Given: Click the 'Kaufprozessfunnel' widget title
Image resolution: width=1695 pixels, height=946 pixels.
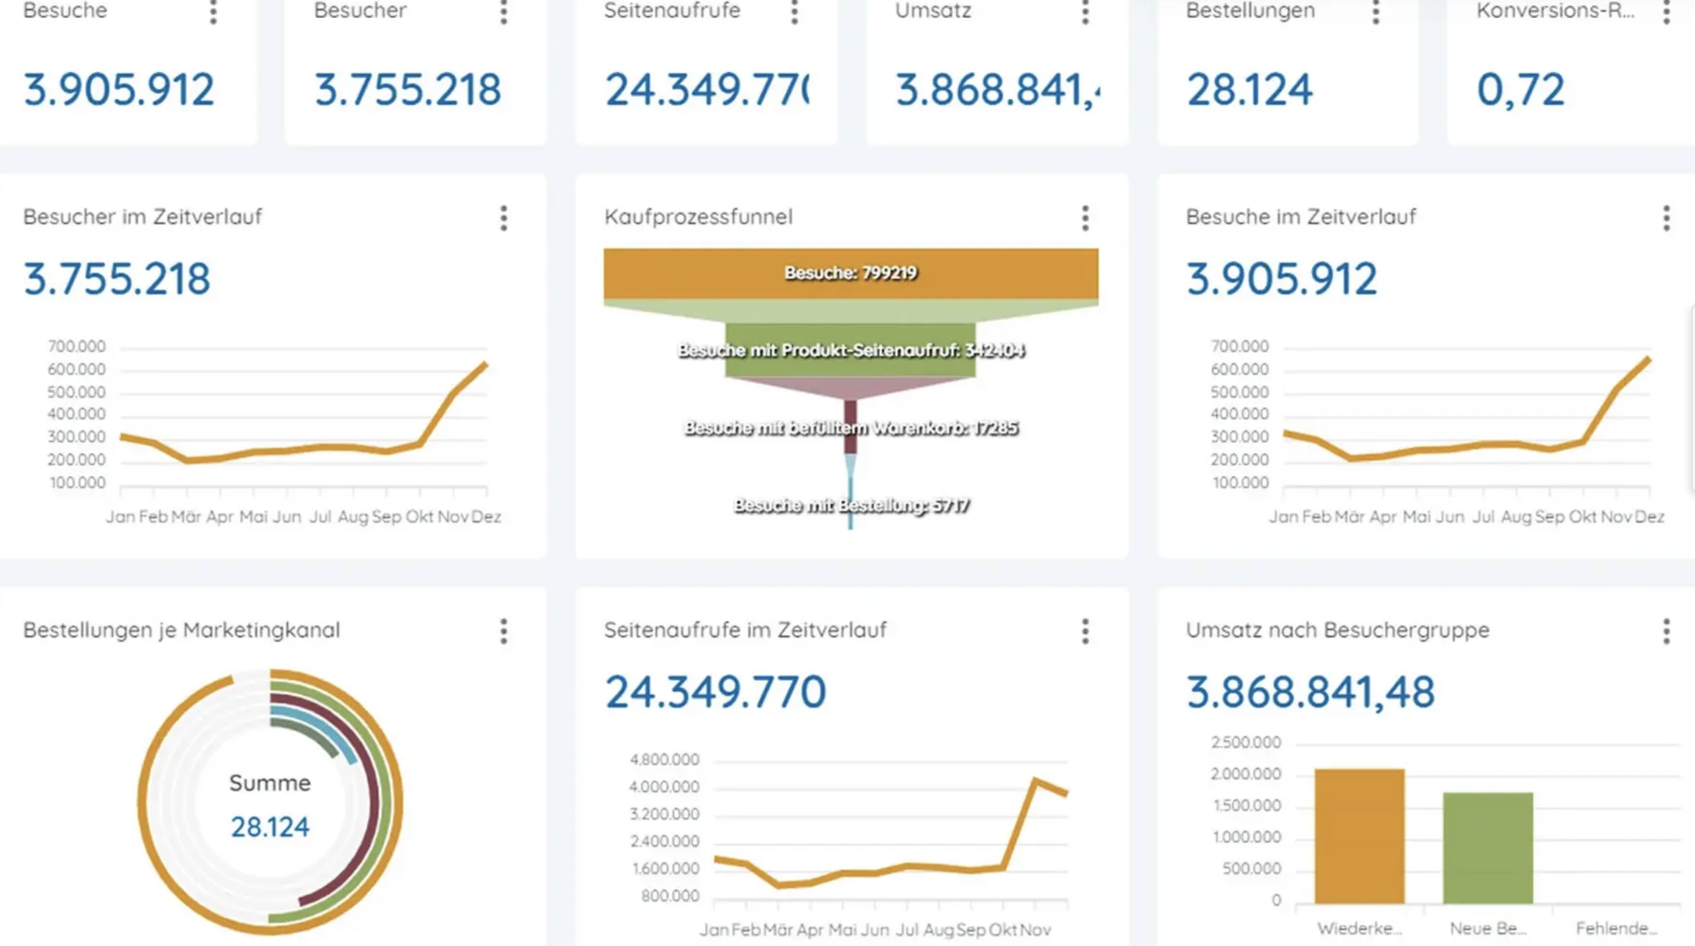Looking at the screenshot, I should (x=698, y=216).
